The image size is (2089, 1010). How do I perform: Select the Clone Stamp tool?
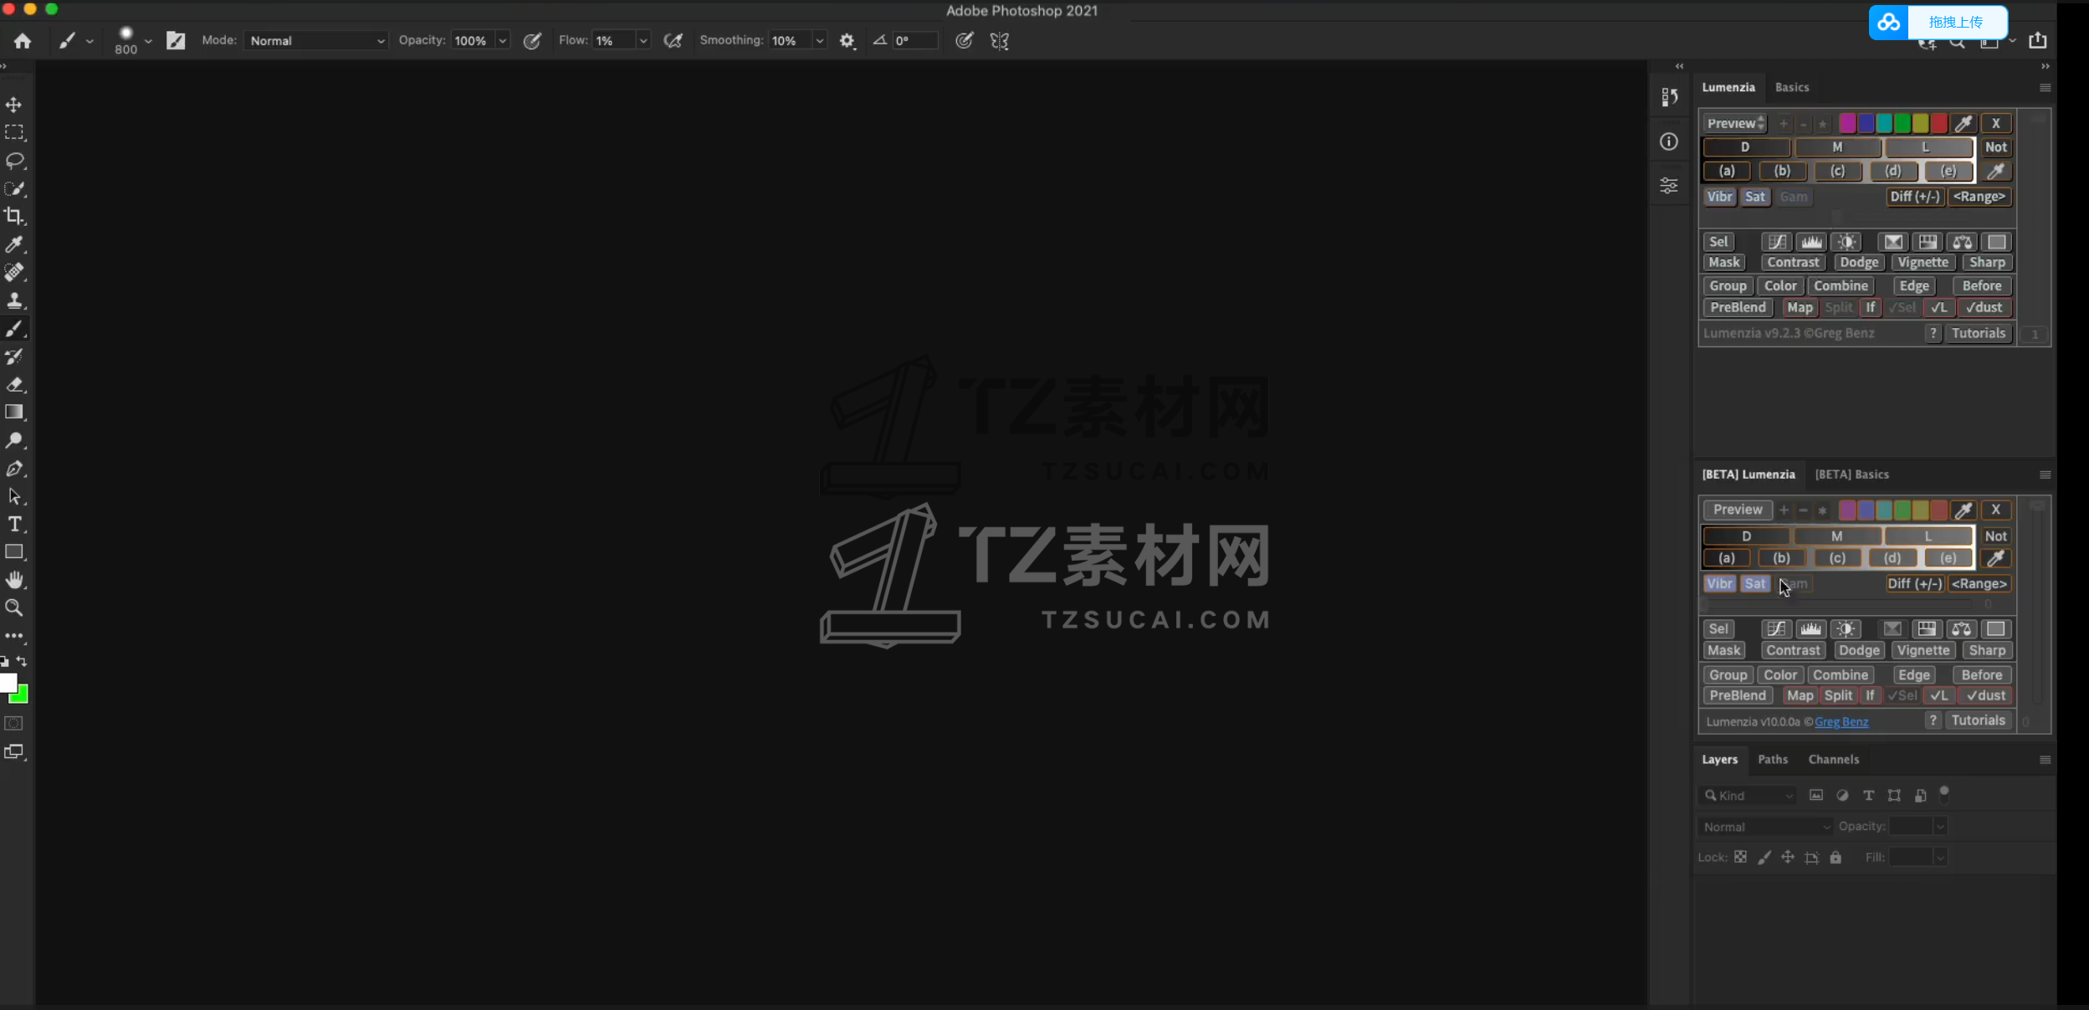14,300
